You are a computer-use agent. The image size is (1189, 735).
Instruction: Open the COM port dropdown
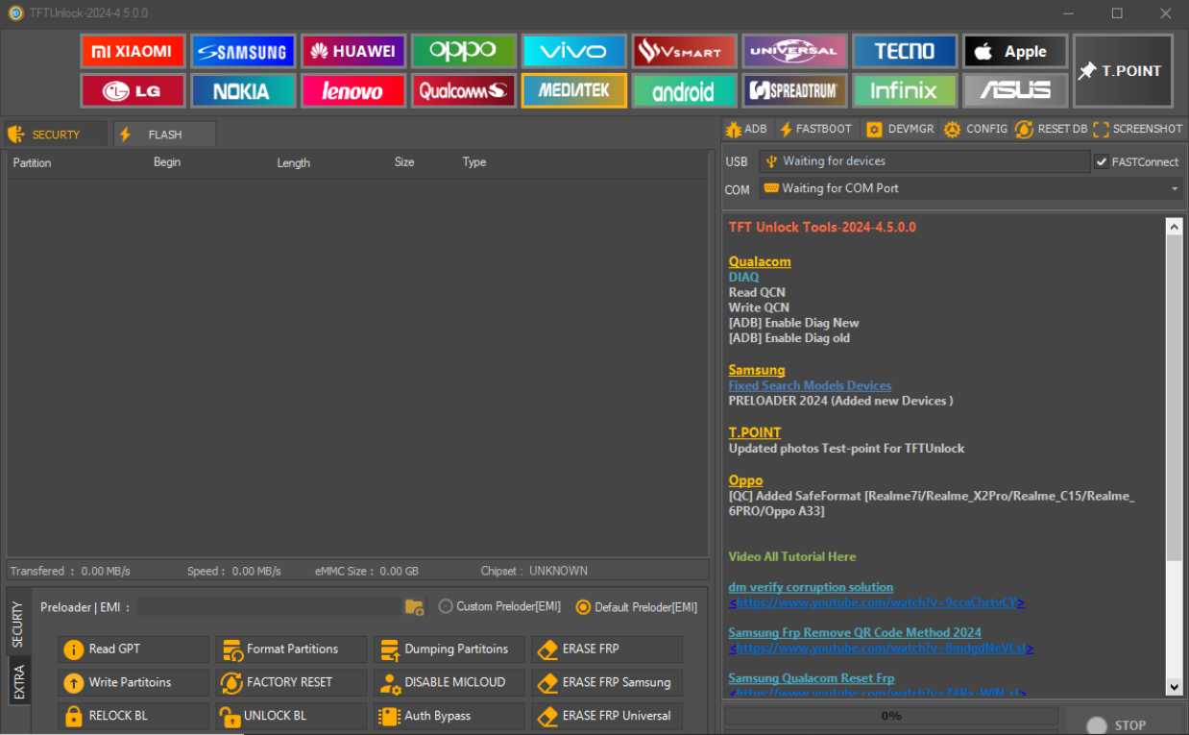tap(1174, 189)
